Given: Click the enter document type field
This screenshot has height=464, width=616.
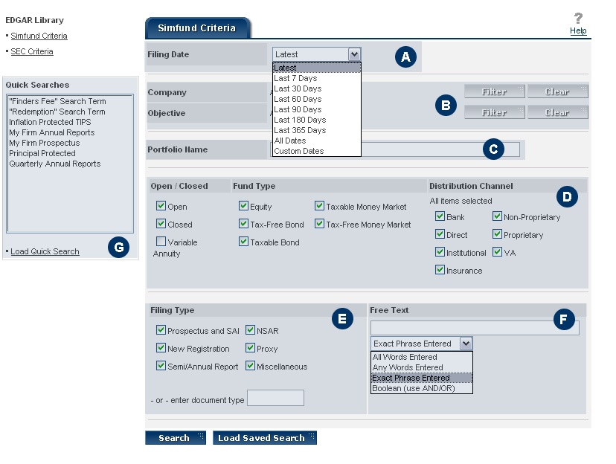Looking at the screenshot, I should [275, 399].
